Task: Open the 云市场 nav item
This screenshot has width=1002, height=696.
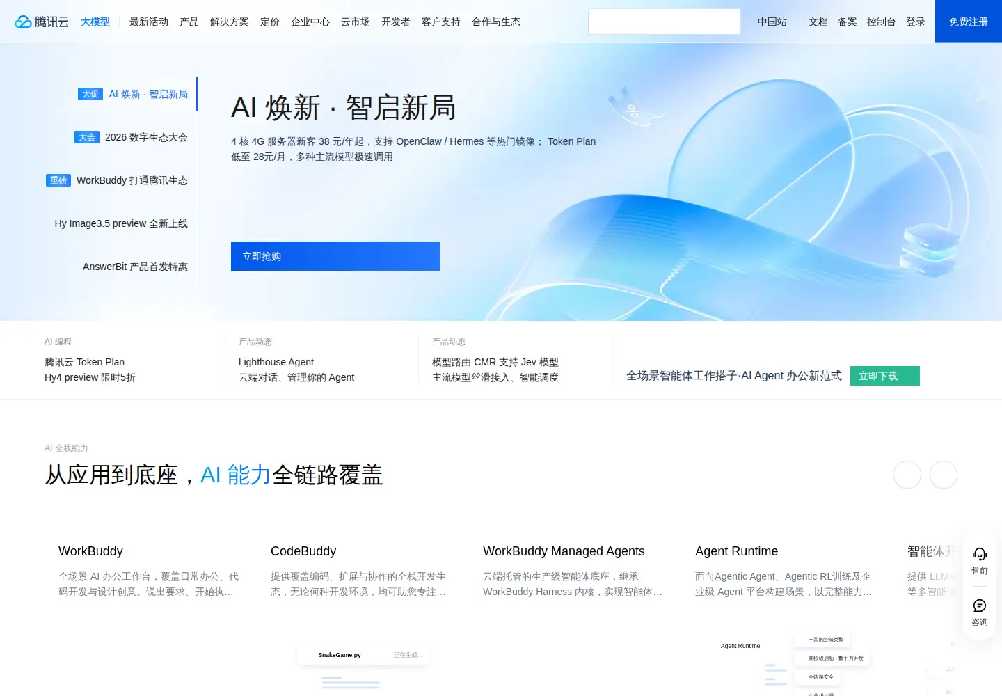Action: 356,22
